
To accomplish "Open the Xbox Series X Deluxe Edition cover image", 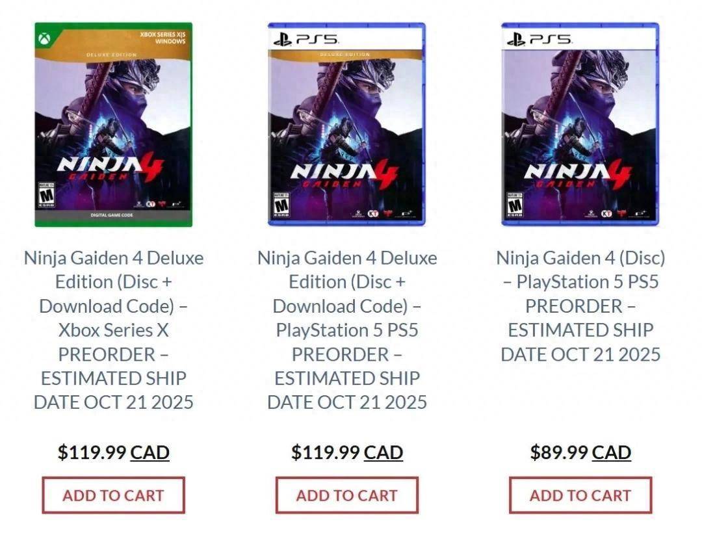I will pyautogui.click(x=113, y=124).
